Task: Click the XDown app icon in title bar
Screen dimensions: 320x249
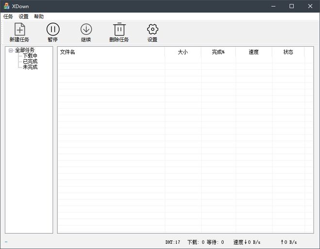Action: click(x=6, y=6)
